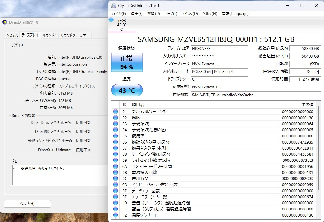
Task: Click status orb for 温度センサー1 row
Action: [x=115, y=215]
